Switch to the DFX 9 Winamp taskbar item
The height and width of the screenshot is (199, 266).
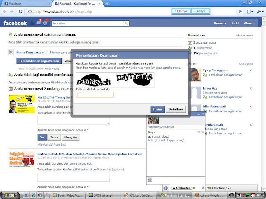pos(103,195)
